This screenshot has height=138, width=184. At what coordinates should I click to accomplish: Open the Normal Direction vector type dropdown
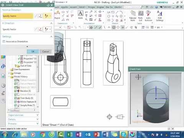coord(50,16)
